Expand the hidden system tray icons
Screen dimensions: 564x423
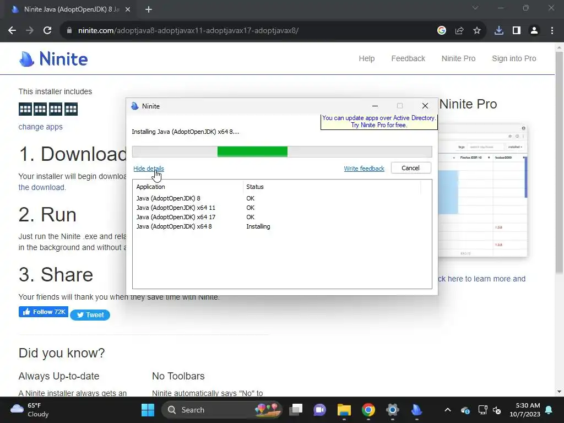click(447, 410)
